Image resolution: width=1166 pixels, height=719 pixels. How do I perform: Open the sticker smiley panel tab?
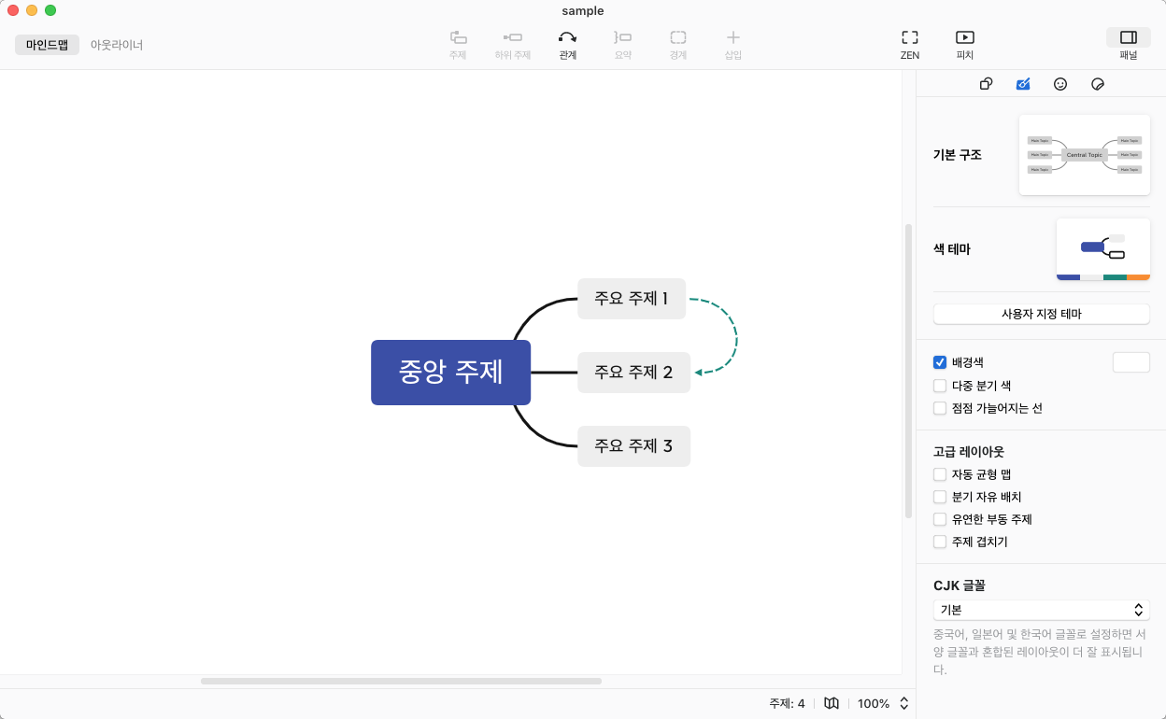[1060, 84]
